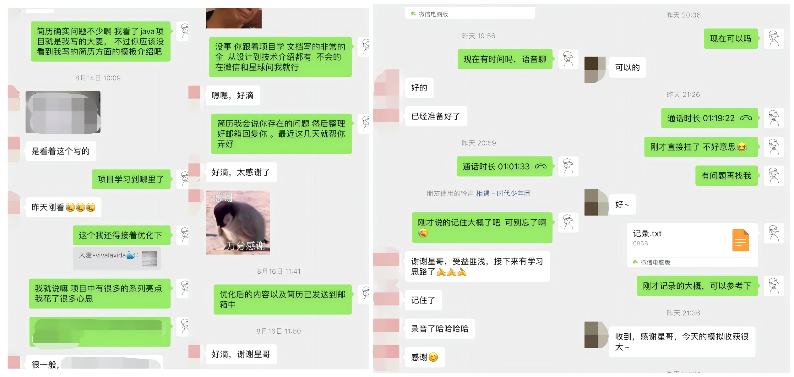The image size is (794, 377).
Task: Click the avatar beside 项目学习到哪里了 message
Action: 184,179
